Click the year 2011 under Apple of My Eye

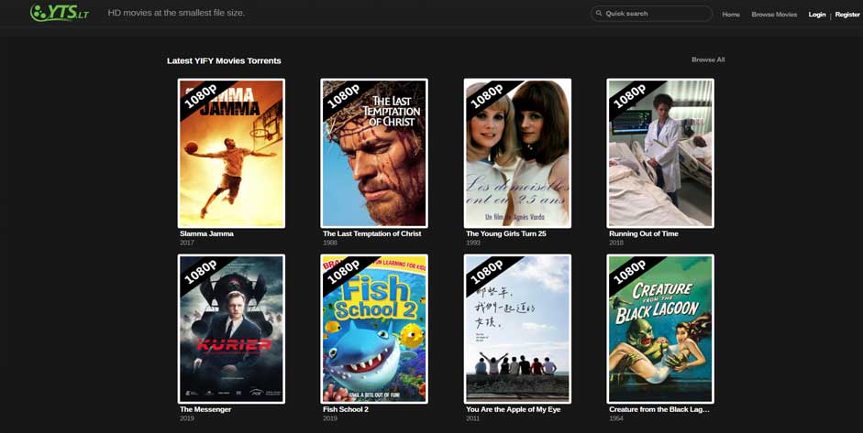(x=473, y=418)
